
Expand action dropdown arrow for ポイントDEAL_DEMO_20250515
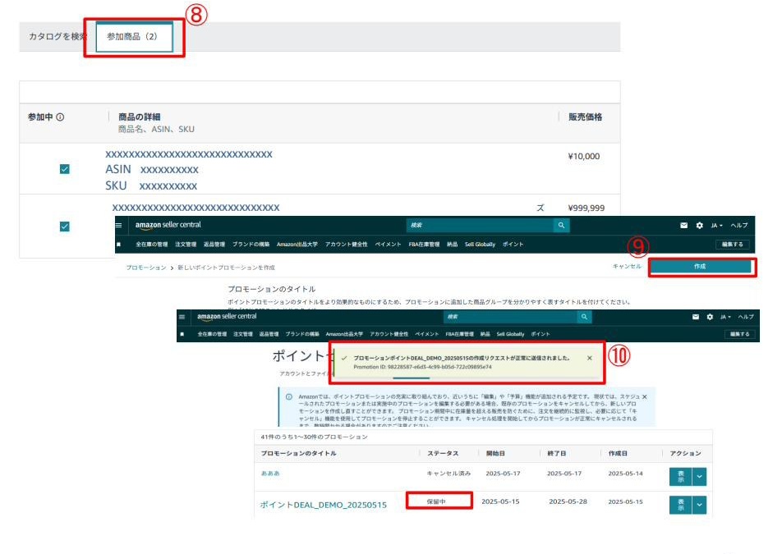[x=699, y=505]
